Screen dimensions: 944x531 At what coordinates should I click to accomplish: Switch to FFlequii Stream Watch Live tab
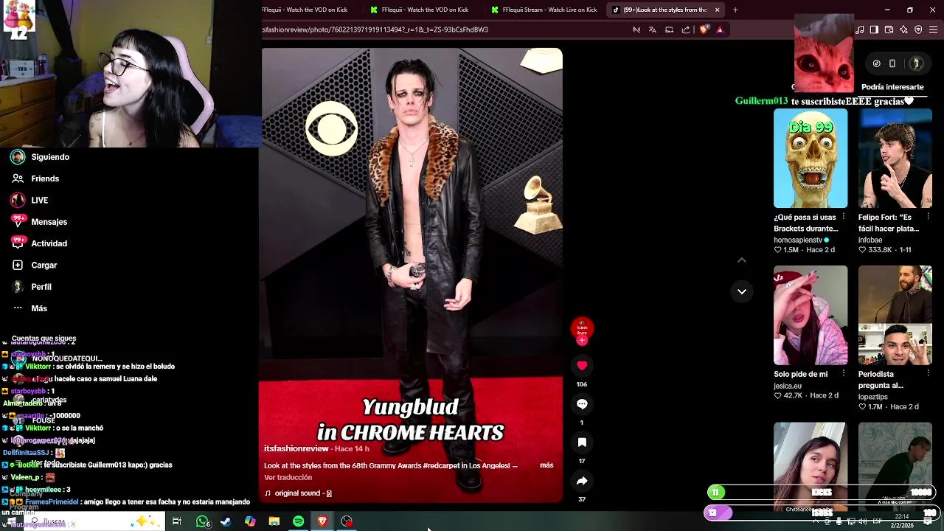coord(546,10)
